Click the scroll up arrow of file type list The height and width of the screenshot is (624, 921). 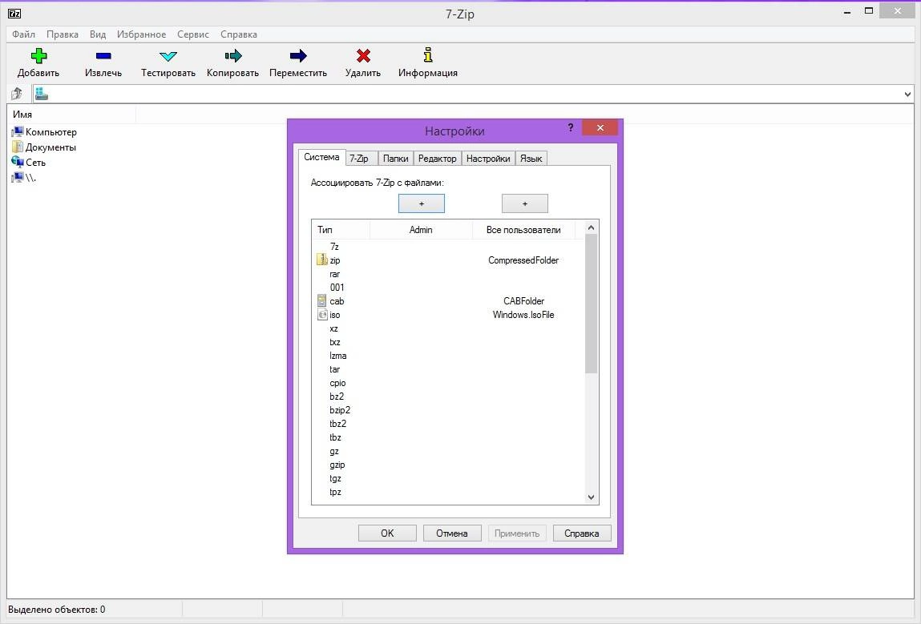click(591, 227)
